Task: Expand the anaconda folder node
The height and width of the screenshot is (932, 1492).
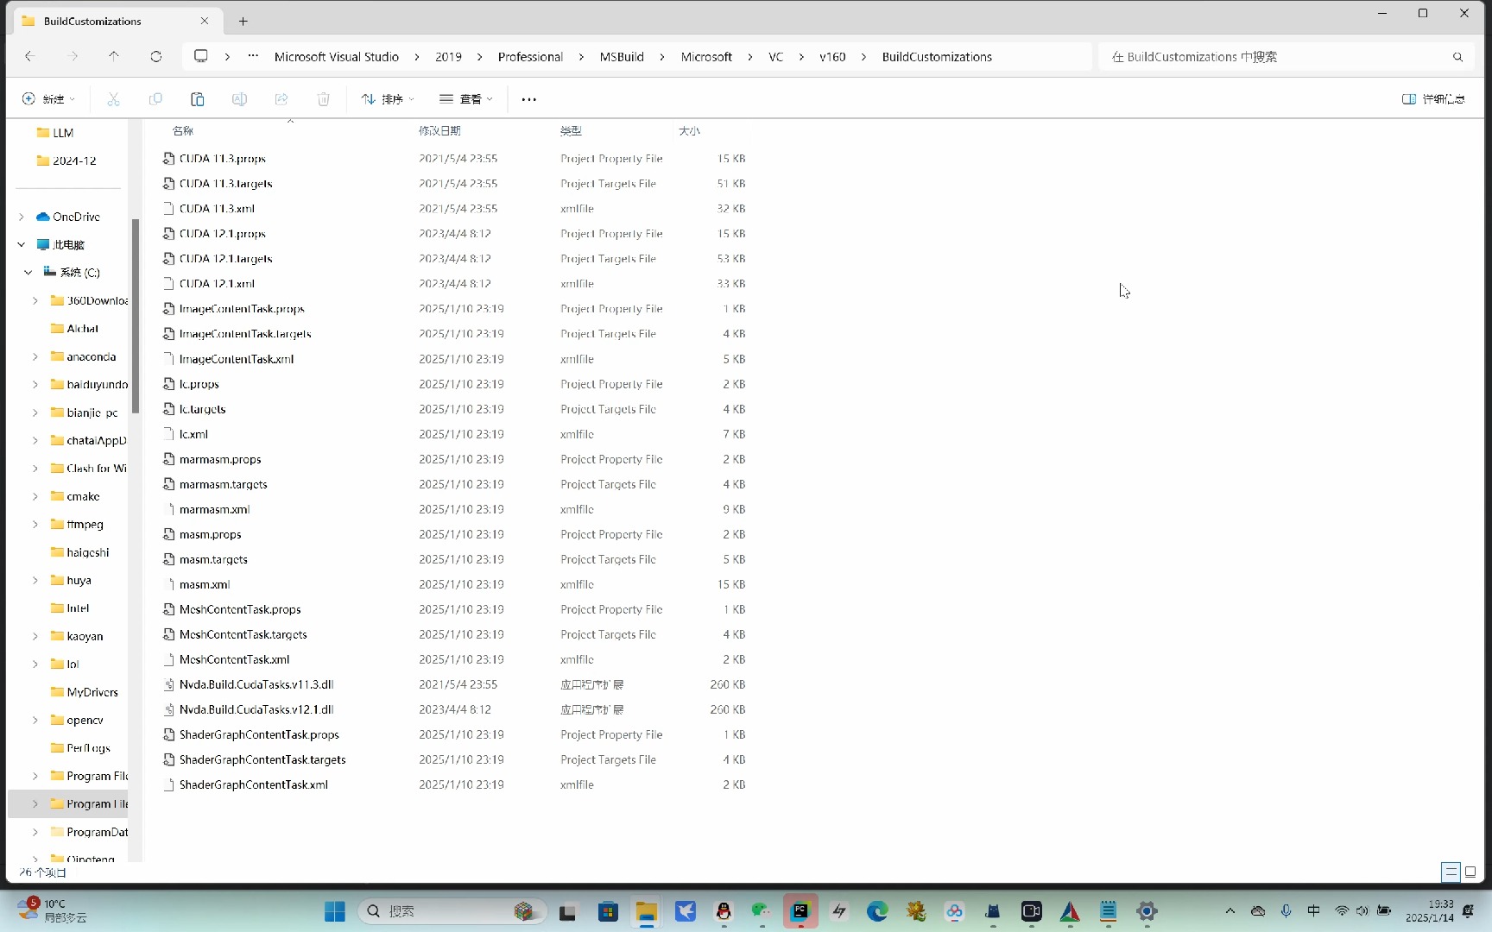Action: [35, 356]
